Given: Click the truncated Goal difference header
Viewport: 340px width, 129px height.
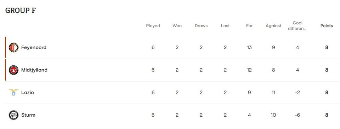Looking at the screenshot, I should tap(297, 26).
